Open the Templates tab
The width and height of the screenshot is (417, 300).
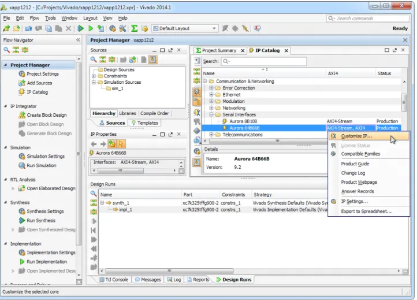pos(145,123)
